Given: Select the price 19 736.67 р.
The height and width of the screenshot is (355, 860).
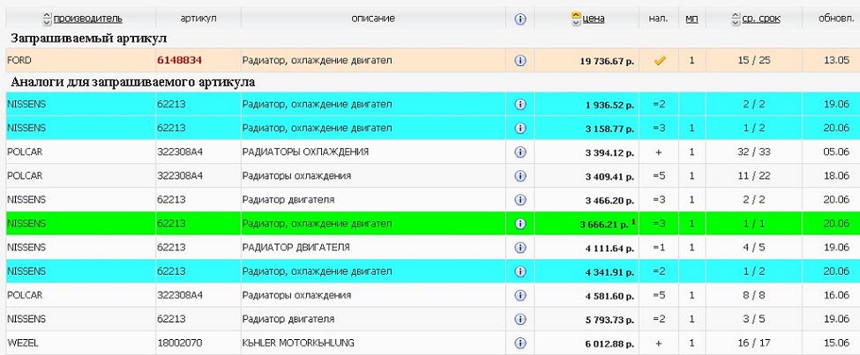Looking at the screenshot, I should click(x=607, y=62).
